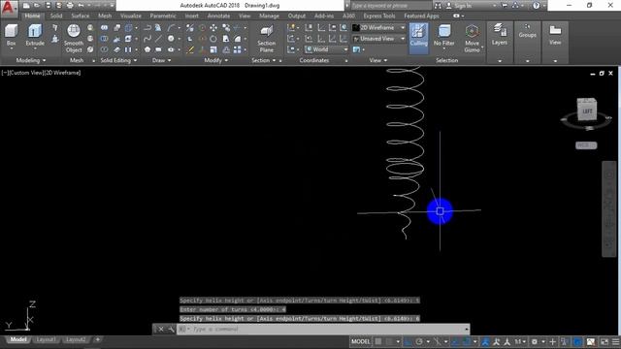
Task: Open the Section Plane tool
Action: point(267,39)
